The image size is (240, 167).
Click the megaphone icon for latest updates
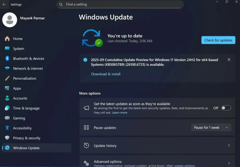[x=86, y=108]
